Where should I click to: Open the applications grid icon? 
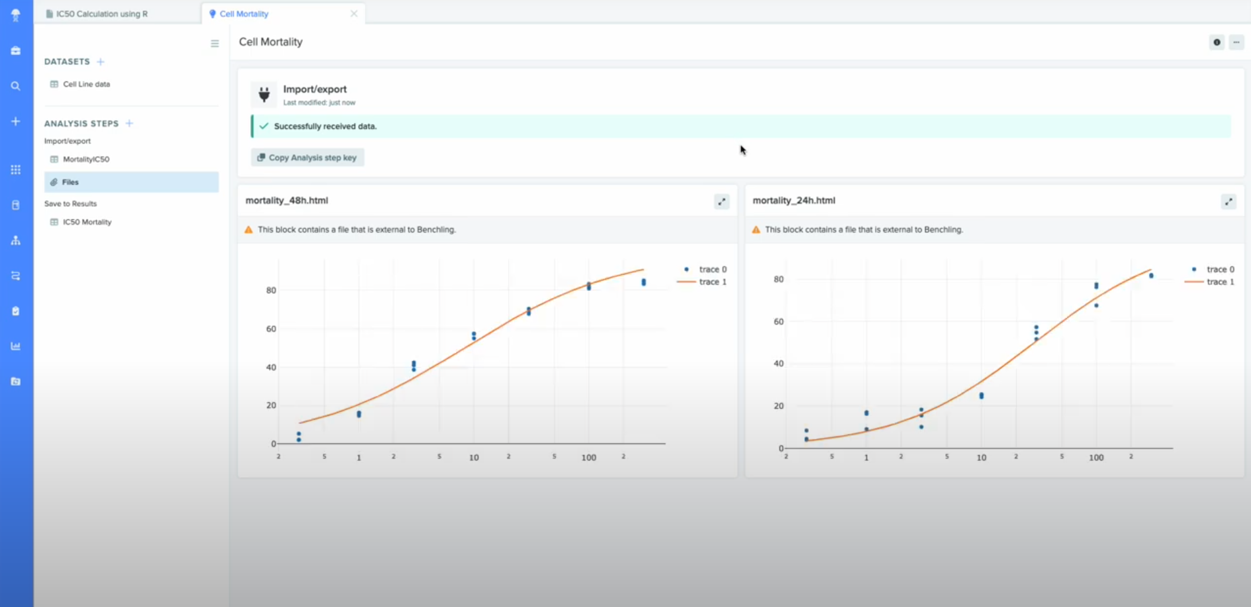pyautogui.click(x=16, y=170)
